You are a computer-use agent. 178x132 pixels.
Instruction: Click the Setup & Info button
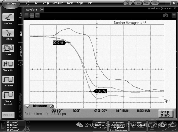165,113
